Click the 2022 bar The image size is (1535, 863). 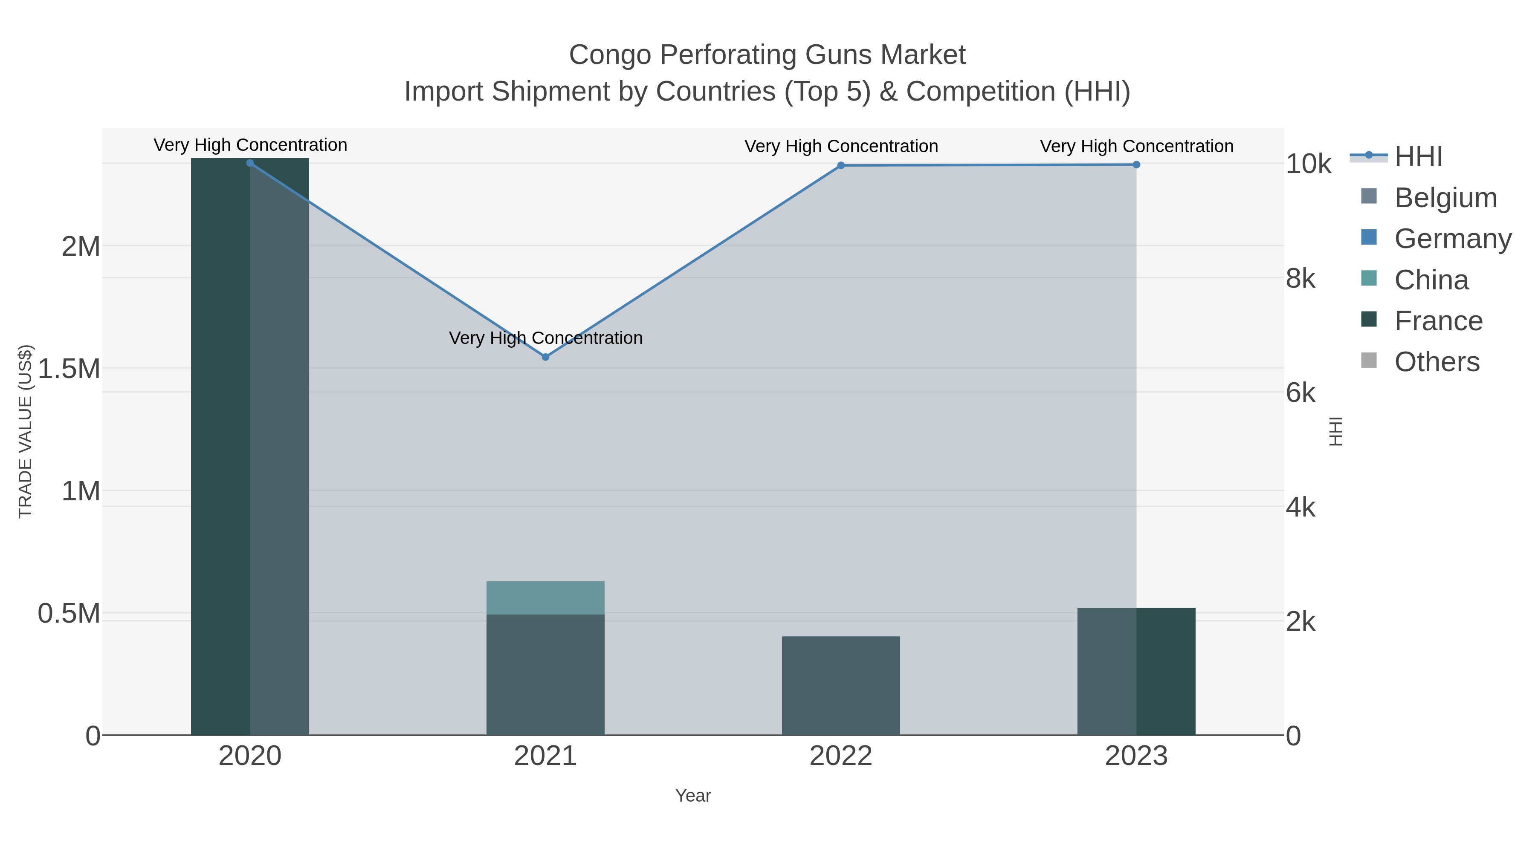[841, 686]
